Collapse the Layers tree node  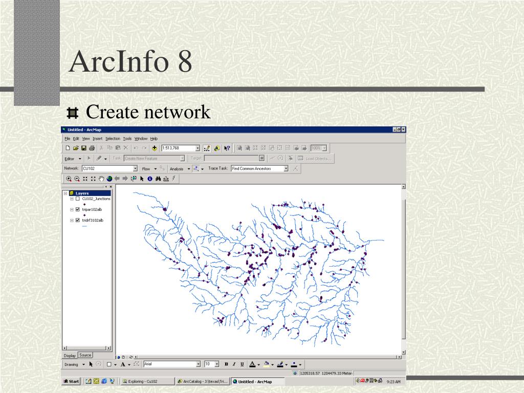(65, 193)
